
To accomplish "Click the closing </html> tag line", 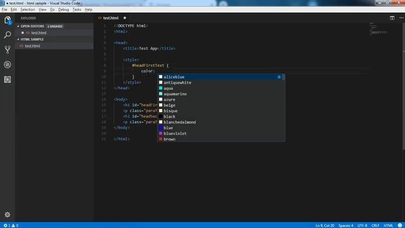I will [x=121, y=139].
